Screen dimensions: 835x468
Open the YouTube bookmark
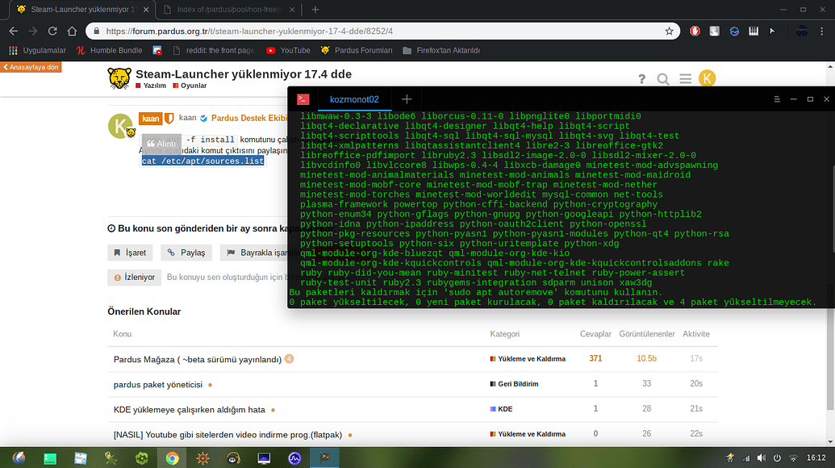(288, 50)
